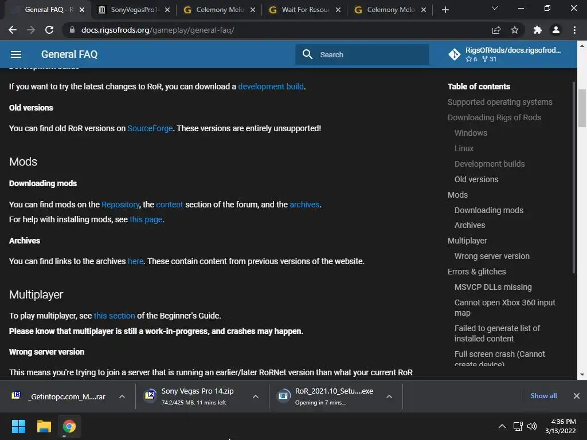The width and height of the screenshot is (587, 440).
Task: Click the Search input field
Action: click(362, 54)
